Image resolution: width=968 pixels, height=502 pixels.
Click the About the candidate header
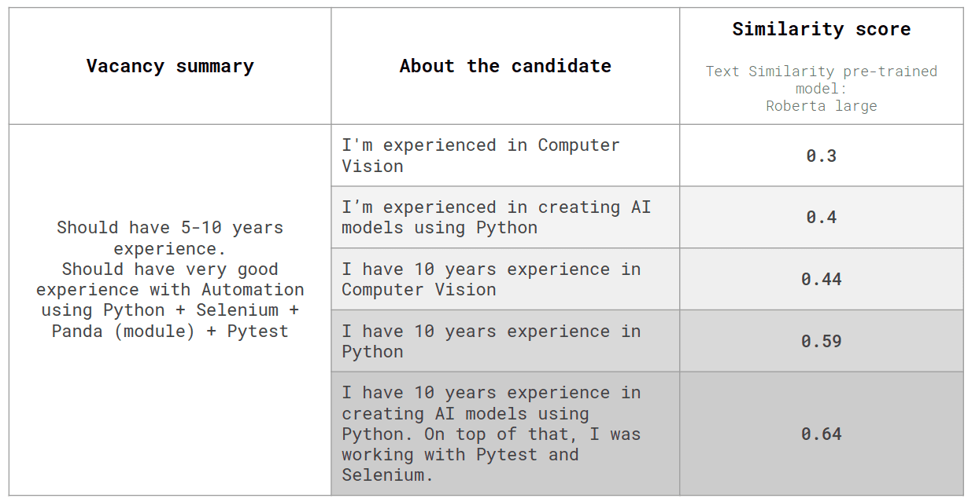click(505, 66)
